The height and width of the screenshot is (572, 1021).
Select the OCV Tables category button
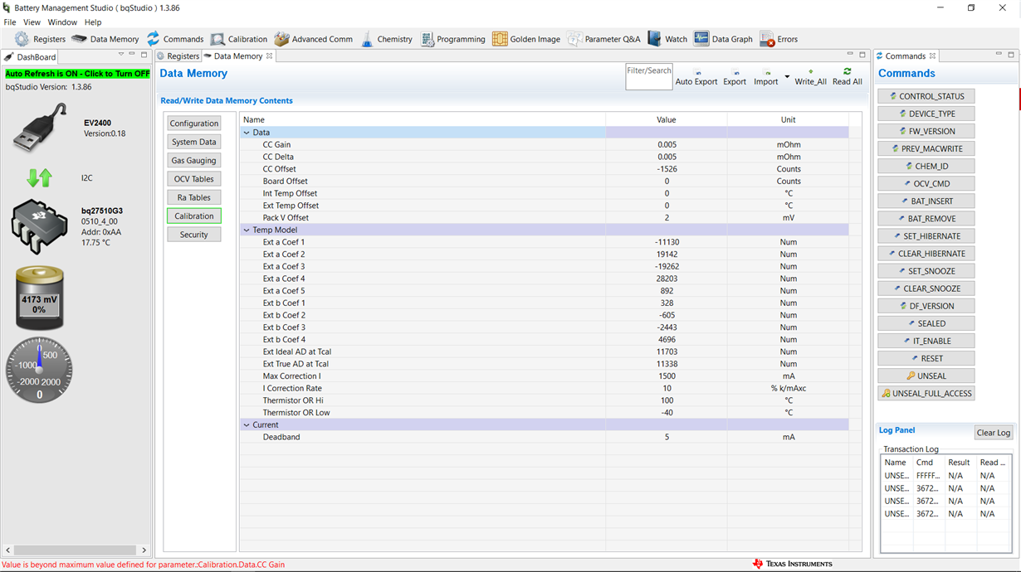coord(194,179)
